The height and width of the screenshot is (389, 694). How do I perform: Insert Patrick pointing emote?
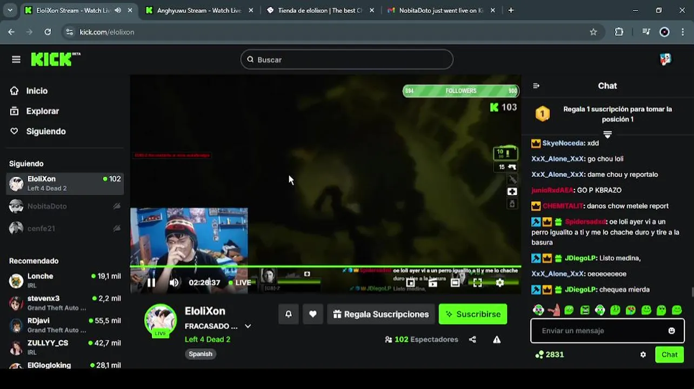553,310
